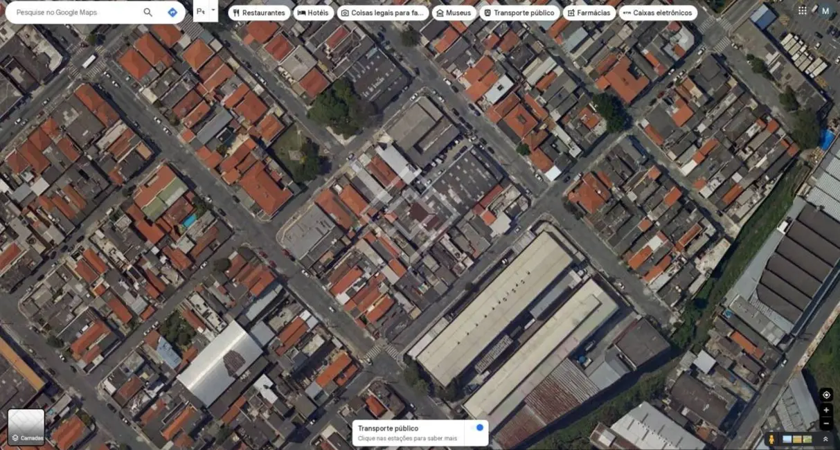840x450 pixels.
Task: Open the Google apps grid
Action: tap(802, 10)
